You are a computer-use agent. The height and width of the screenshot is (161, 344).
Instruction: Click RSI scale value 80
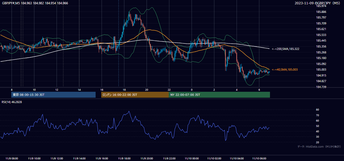click(317, 110)
